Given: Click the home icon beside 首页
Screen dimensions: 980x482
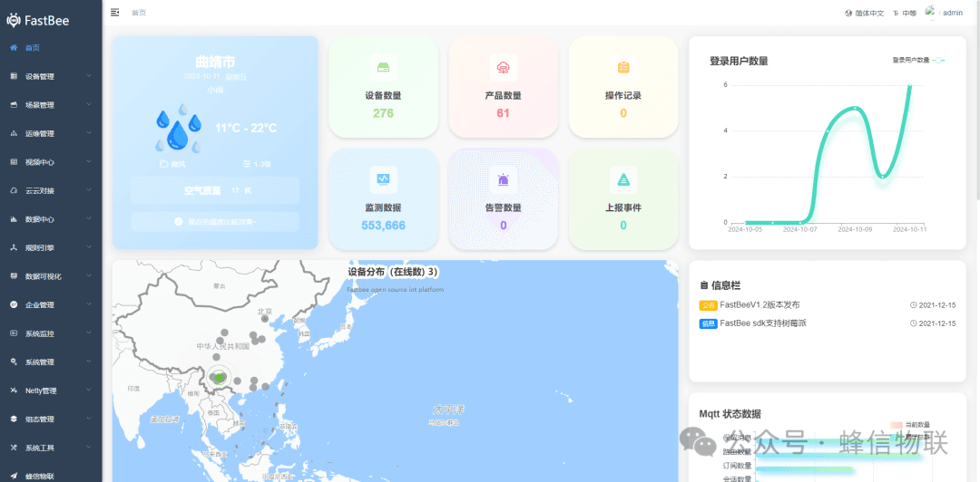Looking at the screenshot, I should [x=14, y=47].
